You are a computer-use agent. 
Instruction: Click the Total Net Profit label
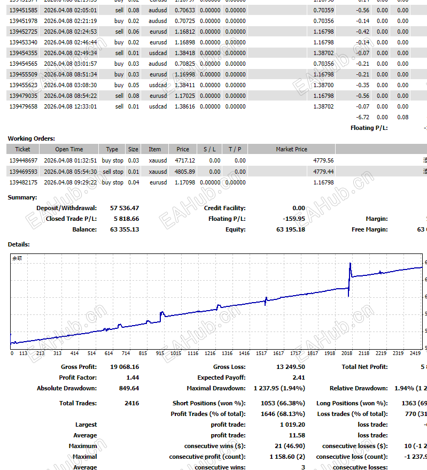click(x=364, y=367)
